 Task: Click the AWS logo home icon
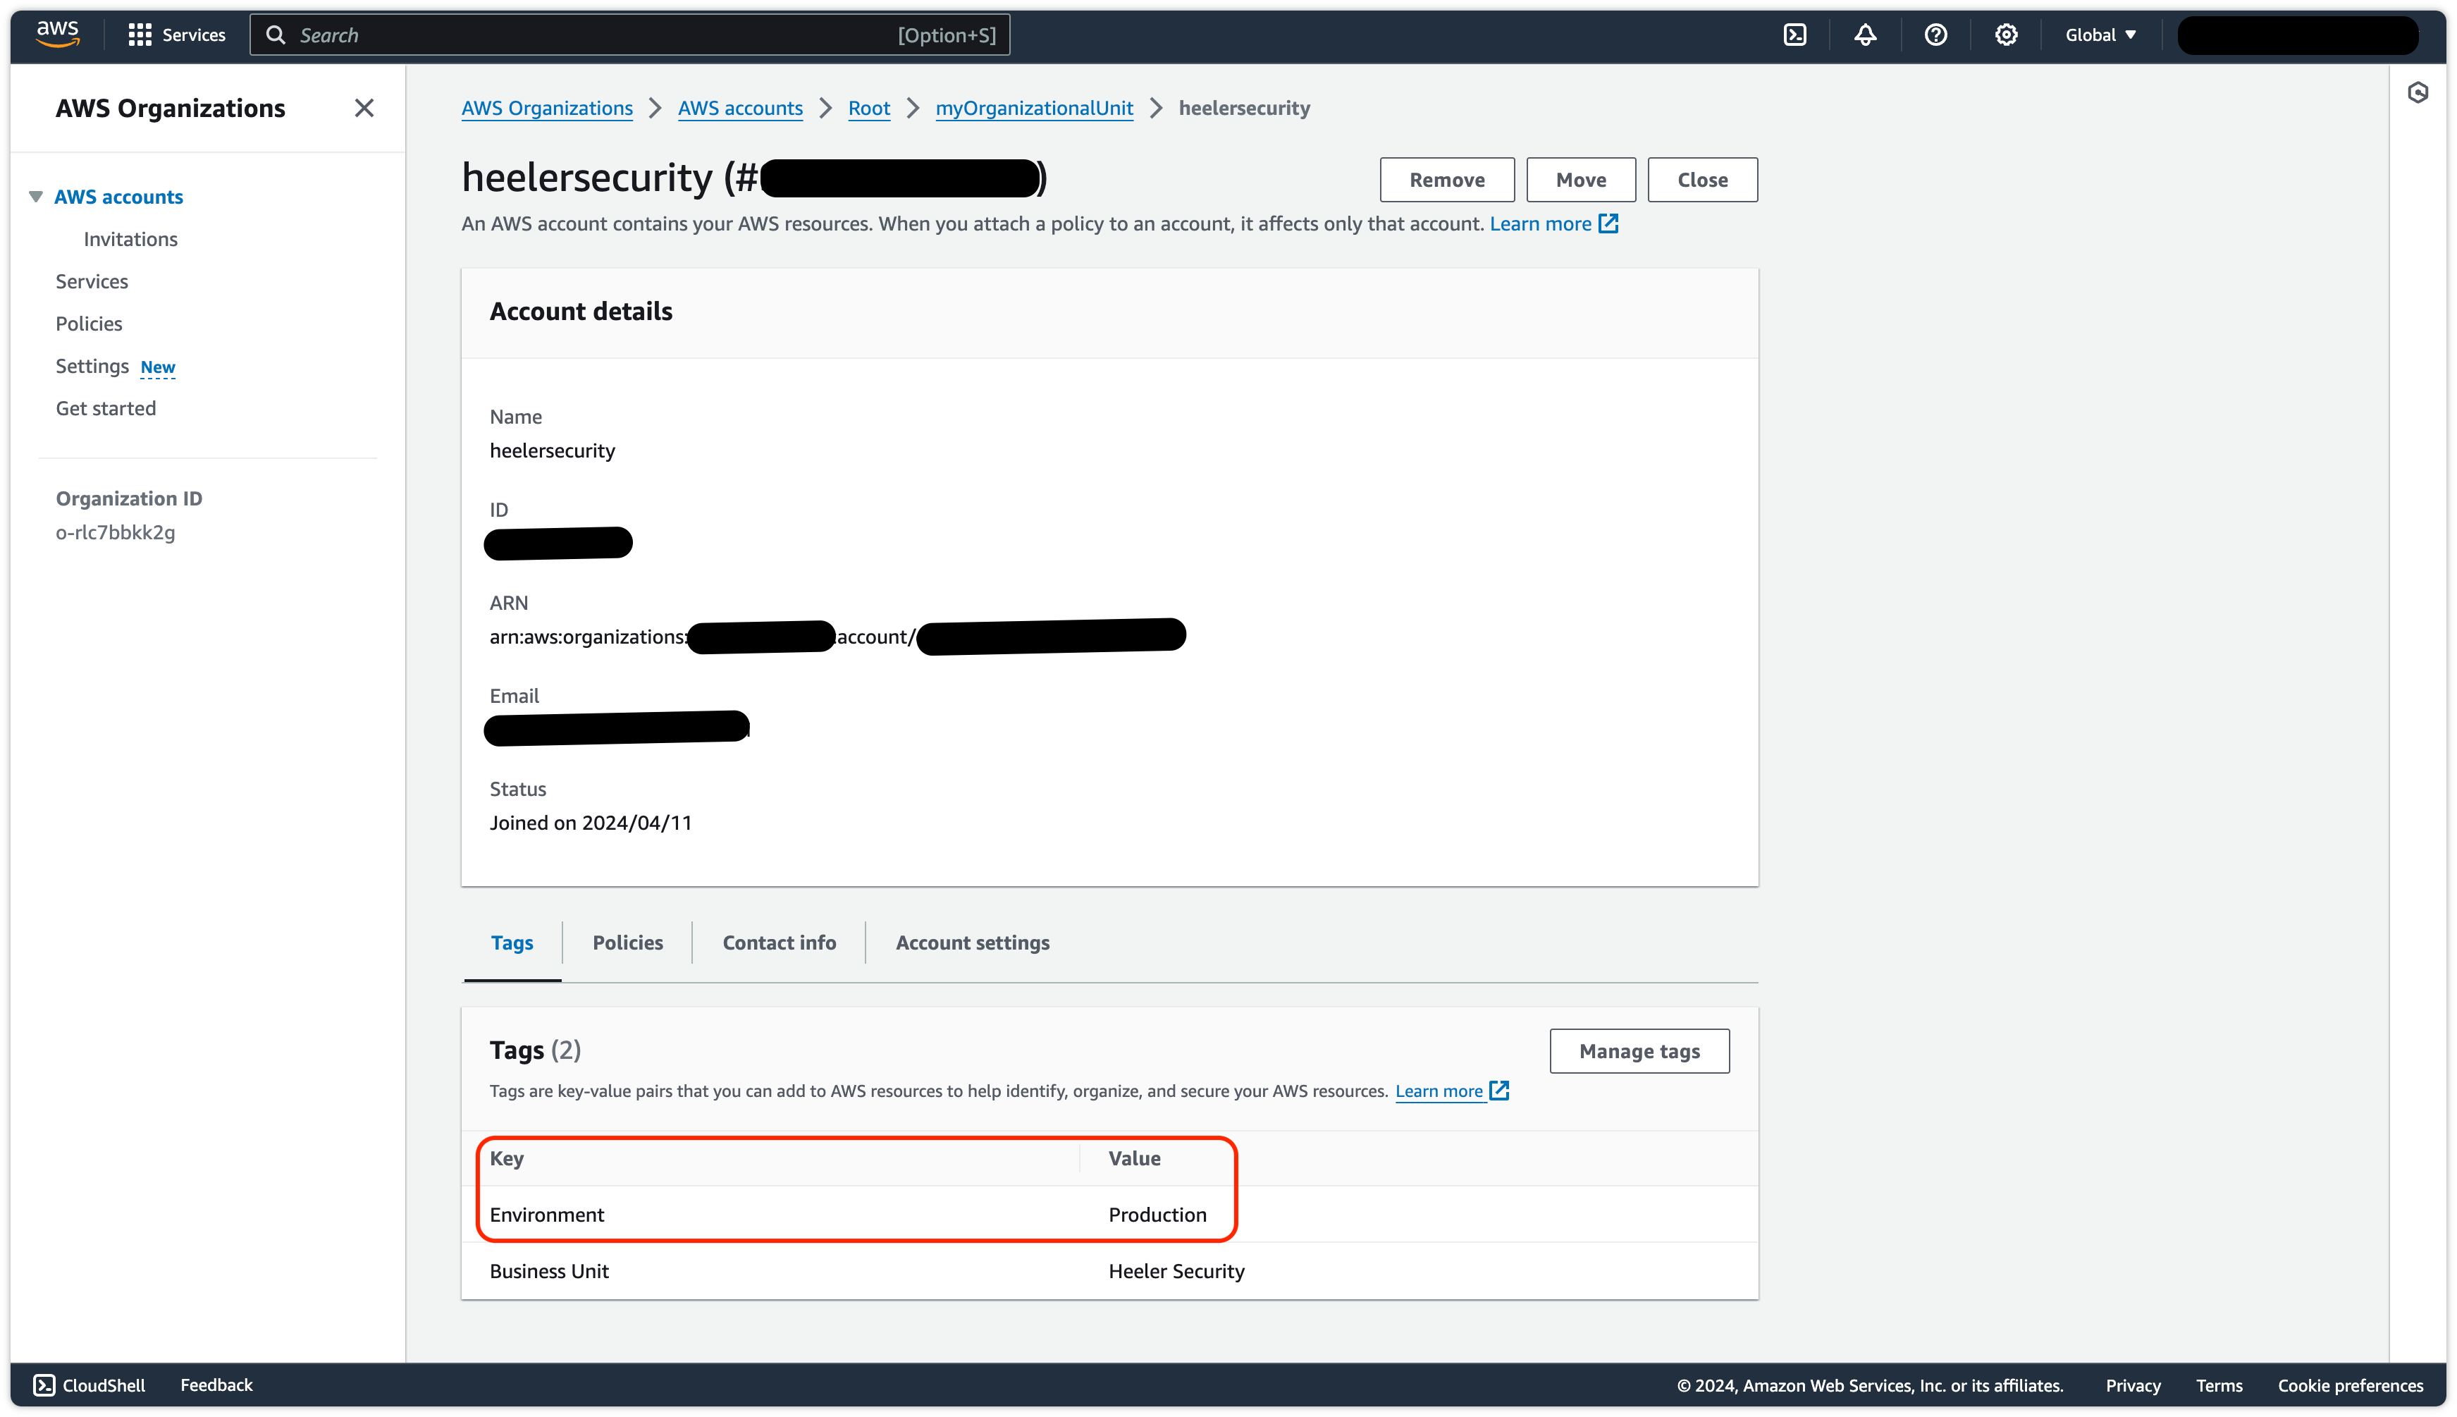tap(57, 34)
